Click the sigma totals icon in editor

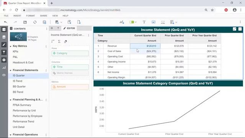tap(59, 41)
